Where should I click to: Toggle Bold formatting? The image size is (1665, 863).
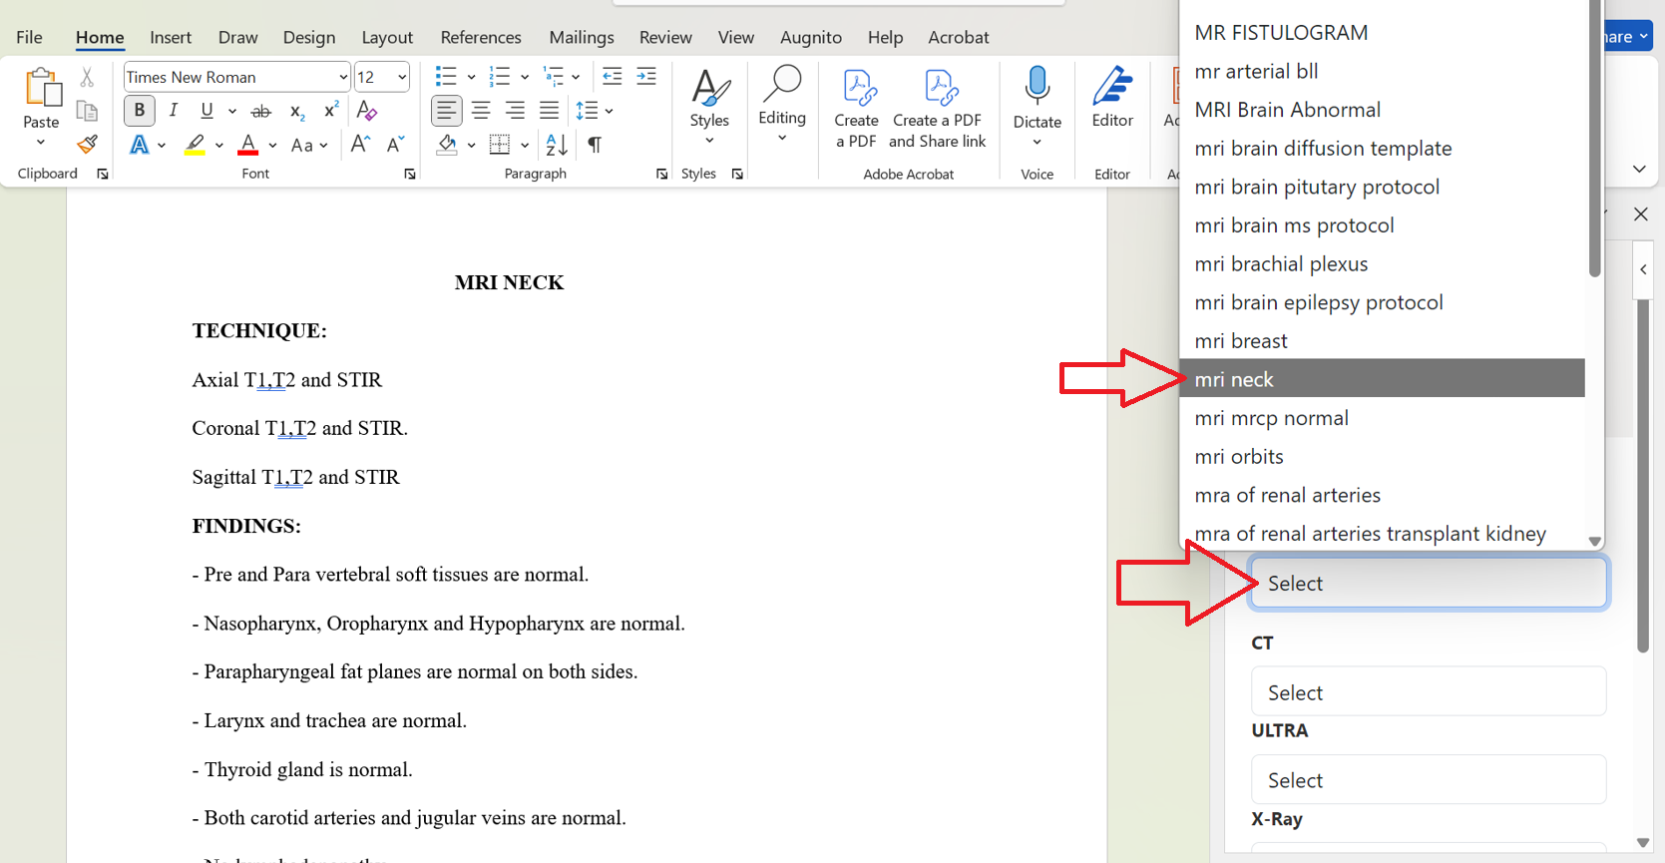(x=140, y=111)
